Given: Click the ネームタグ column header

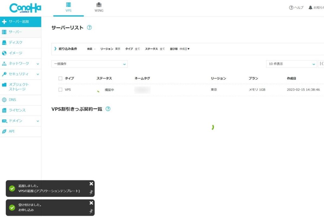Looking at the screenshot, I should (x=142, y=78).
